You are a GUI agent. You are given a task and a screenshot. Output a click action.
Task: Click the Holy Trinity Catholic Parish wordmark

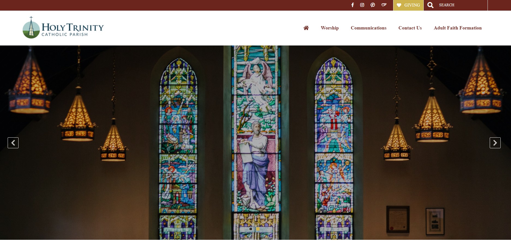tap(73, 29)
